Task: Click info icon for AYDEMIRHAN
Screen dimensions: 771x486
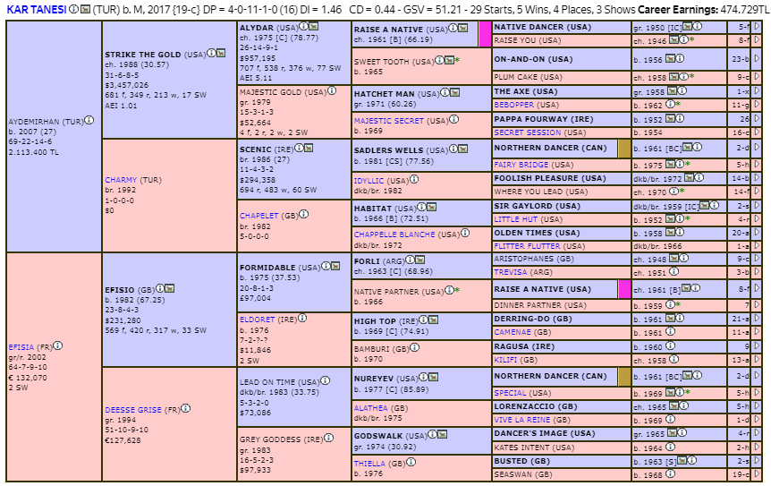Action: click(x=89, y=120)
